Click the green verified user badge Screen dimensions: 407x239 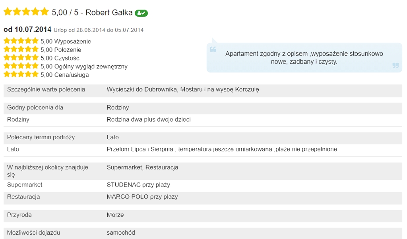141,13
